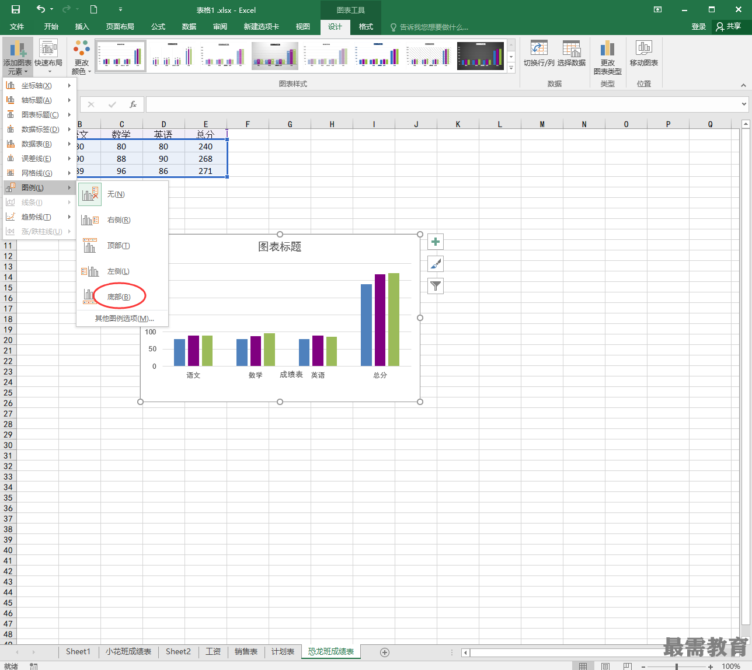Select the first chart style thumbnail
This screenshot has height=670, width=752.
[x=121, y=56]
